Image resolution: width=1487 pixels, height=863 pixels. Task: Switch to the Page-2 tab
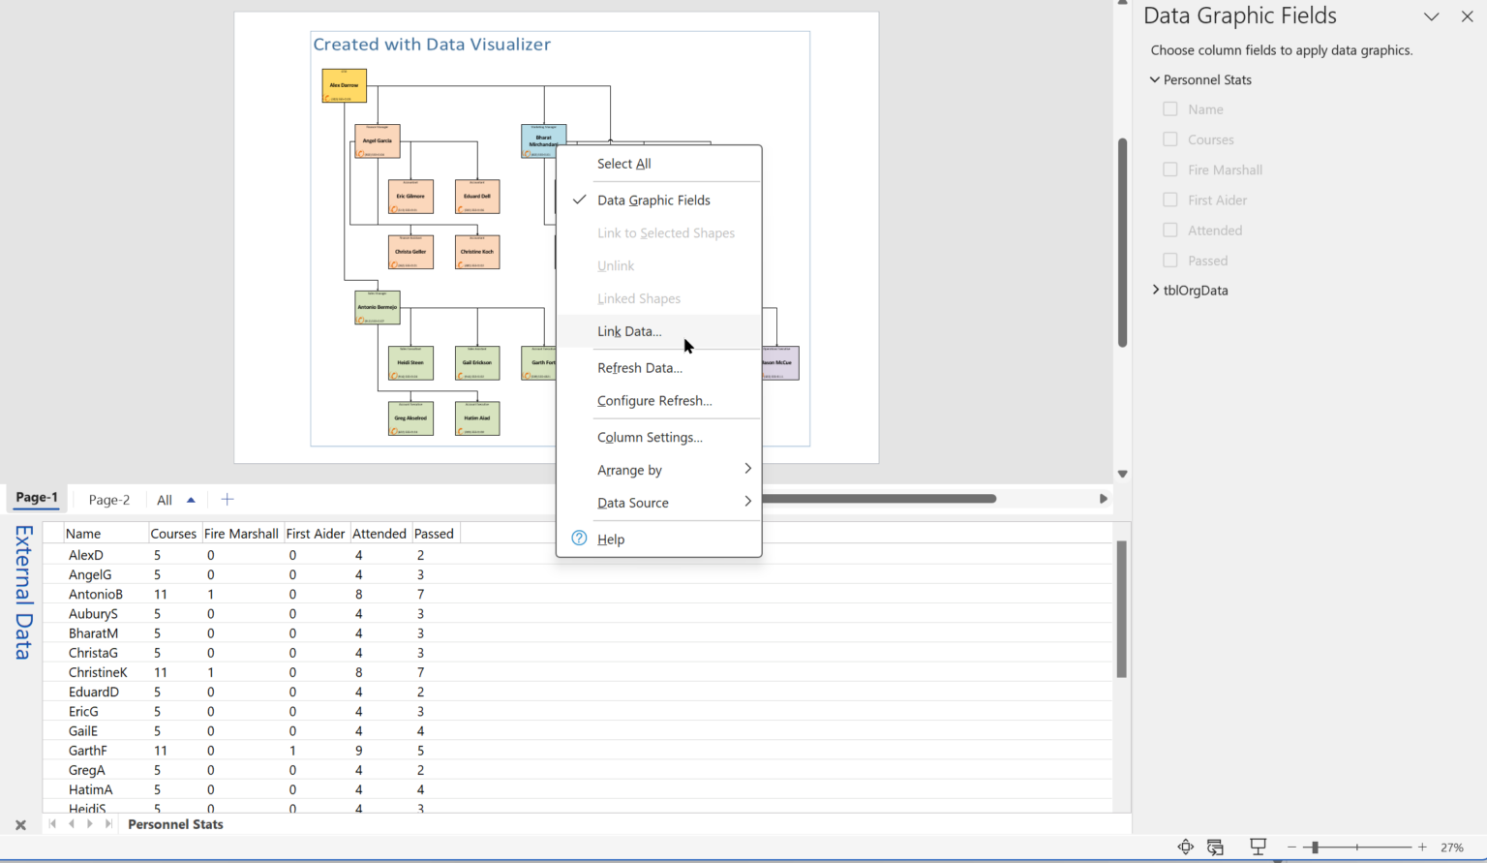(x=107, y=499)
